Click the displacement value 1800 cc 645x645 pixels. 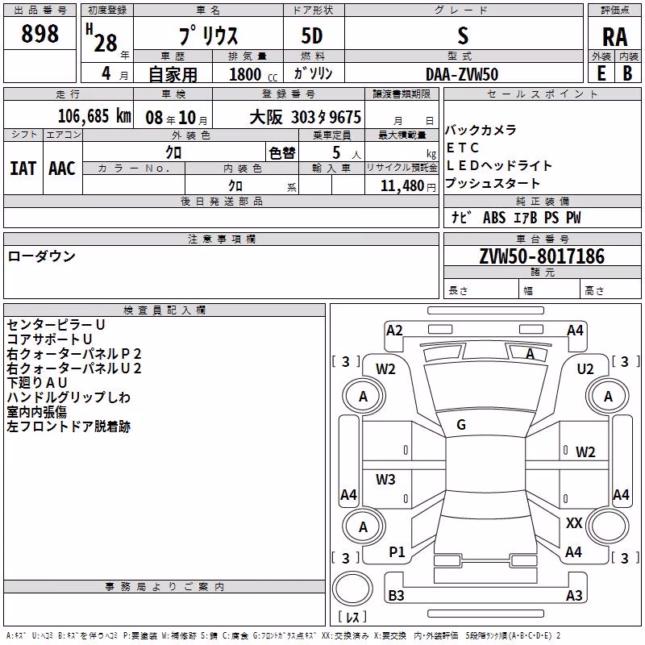point(253,74)
